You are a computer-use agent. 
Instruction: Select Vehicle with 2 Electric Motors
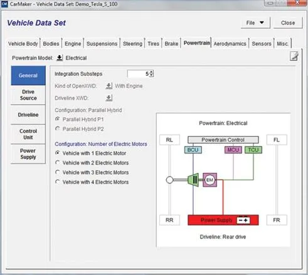tap(92, 163)
